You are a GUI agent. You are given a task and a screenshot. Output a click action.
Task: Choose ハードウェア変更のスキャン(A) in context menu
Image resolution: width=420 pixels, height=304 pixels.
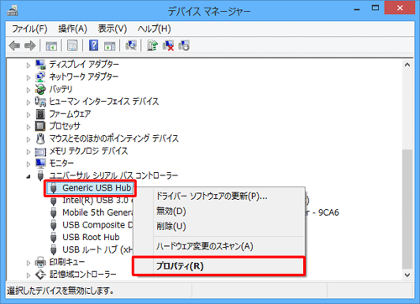pos(219,246)
